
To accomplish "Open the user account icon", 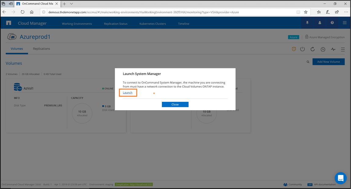I will click(320, 23).
